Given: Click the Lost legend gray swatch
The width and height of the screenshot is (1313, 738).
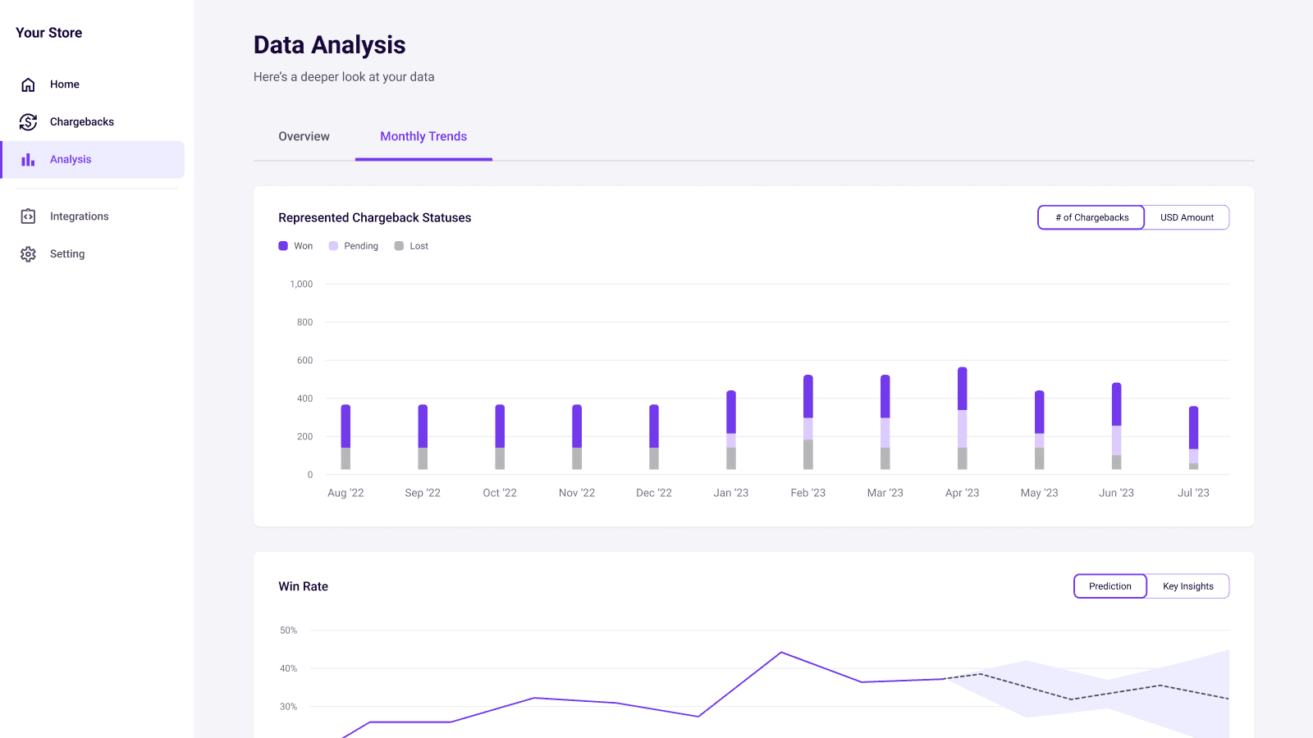Looking at the screenshot, I should click(x=399, y=246).
